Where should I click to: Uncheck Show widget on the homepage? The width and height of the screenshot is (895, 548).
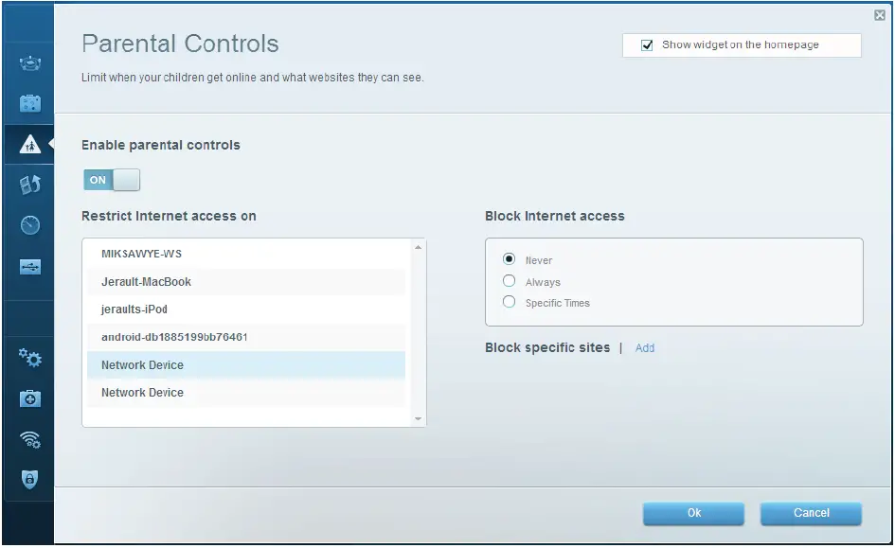pyautogui.click(x=647, y=45)
